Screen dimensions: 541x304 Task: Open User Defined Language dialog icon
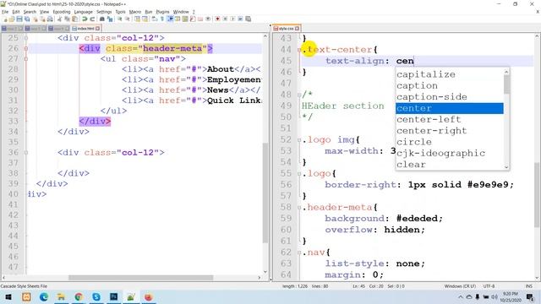tap(178, 19)
